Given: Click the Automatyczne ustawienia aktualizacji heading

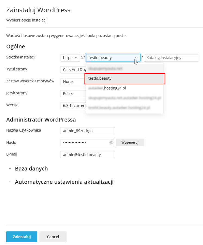Looking at the screenshot, I should pos(64,182).
